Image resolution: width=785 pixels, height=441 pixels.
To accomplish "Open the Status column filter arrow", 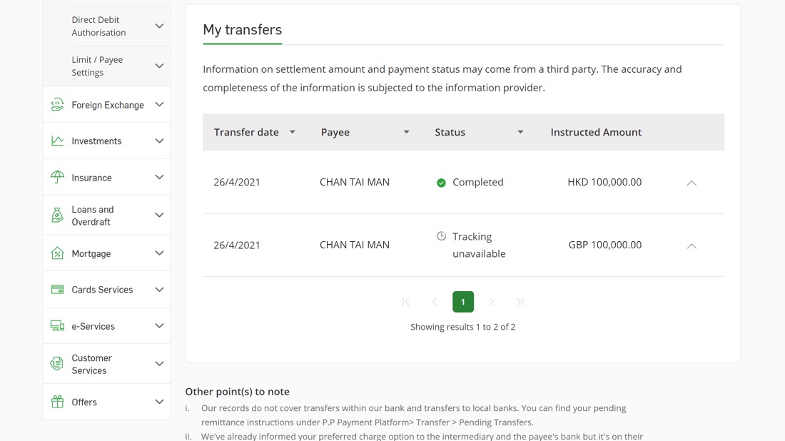I will pyautogui.click(x=520, y=132).
